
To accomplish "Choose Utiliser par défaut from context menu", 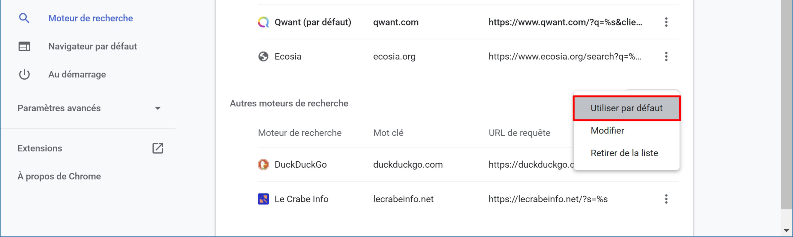I will (x=626, y=108).
